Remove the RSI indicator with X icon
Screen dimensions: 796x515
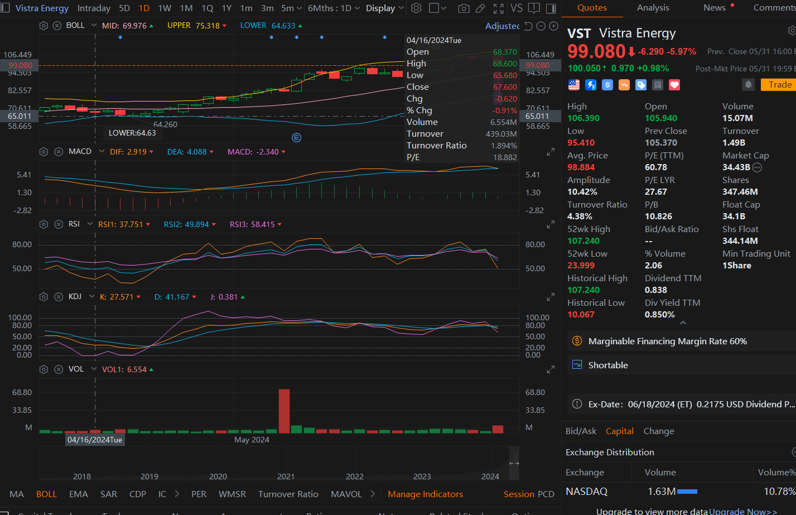[59, 224]
